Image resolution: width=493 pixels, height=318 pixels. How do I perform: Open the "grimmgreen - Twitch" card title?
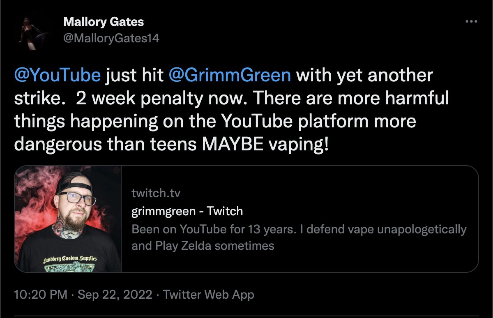pyautogui.click(x=187, y=211)
